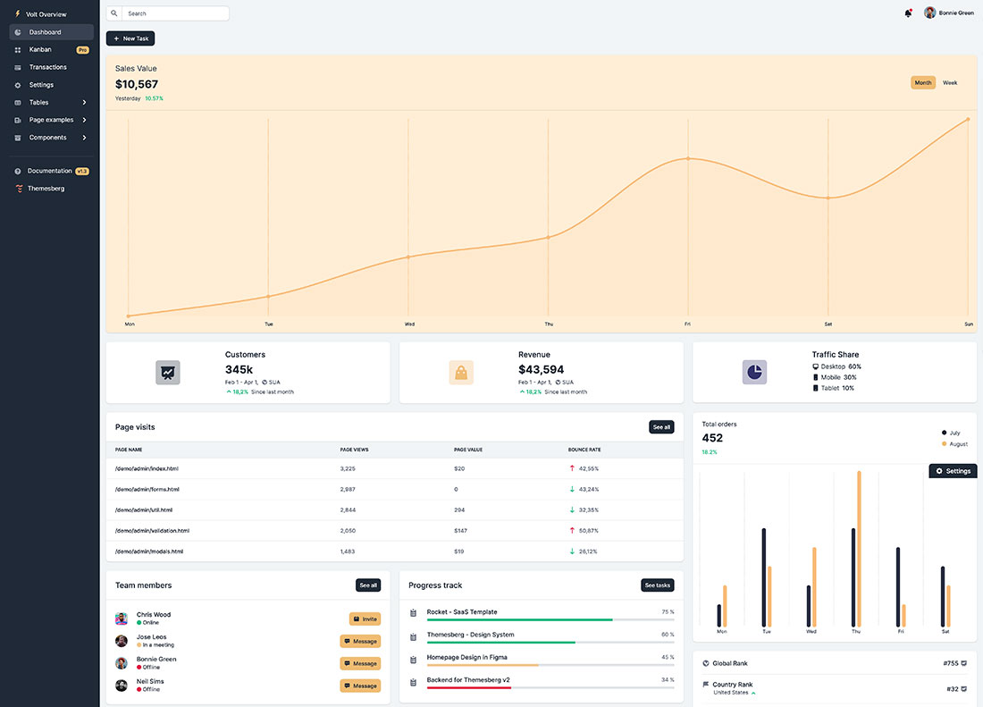Toggle the August series in Total orders legend
983x707 pixels.
(954, 442)
